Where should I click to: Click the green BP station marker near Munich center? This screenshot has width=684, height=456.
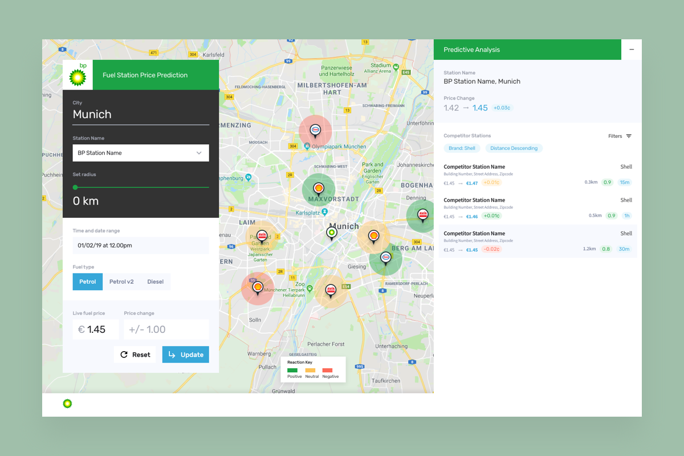click(x=332, y=233)
